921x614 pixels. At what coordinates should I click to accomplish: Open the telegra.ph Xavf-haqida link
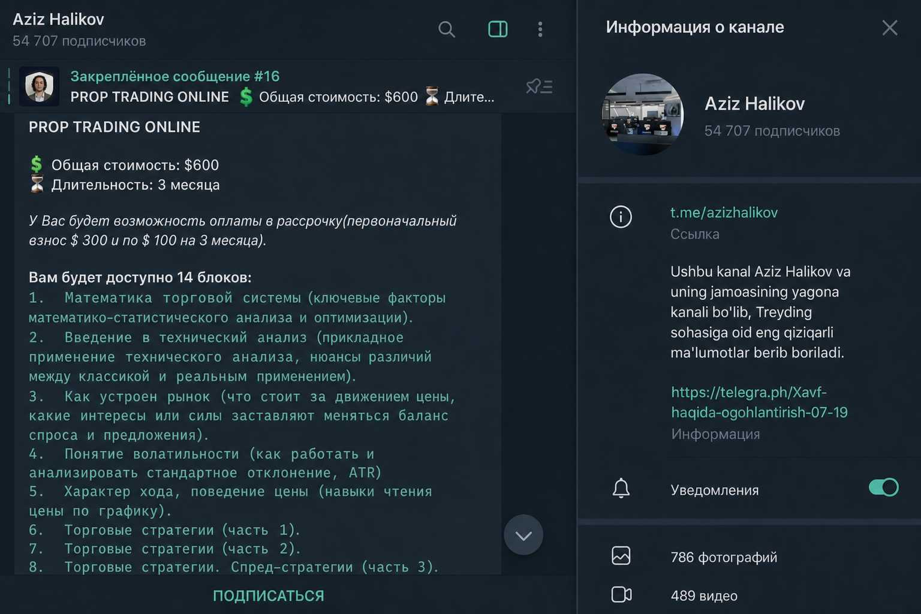(x=759, y=402)
